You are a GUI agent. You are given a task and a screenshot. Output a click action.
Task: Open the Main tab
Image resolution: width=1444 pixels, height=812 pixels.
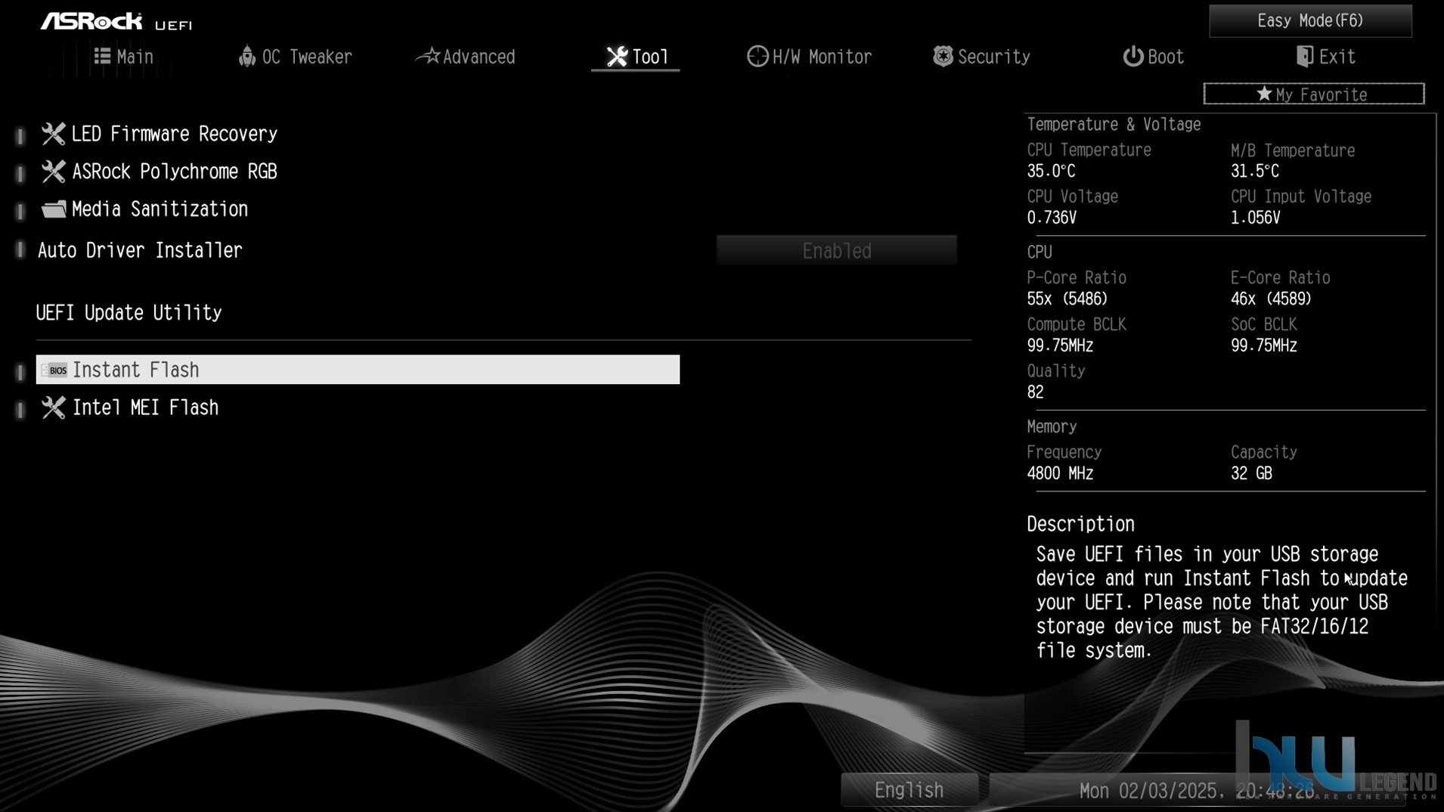pyautogui.click(x=123, y=57)
